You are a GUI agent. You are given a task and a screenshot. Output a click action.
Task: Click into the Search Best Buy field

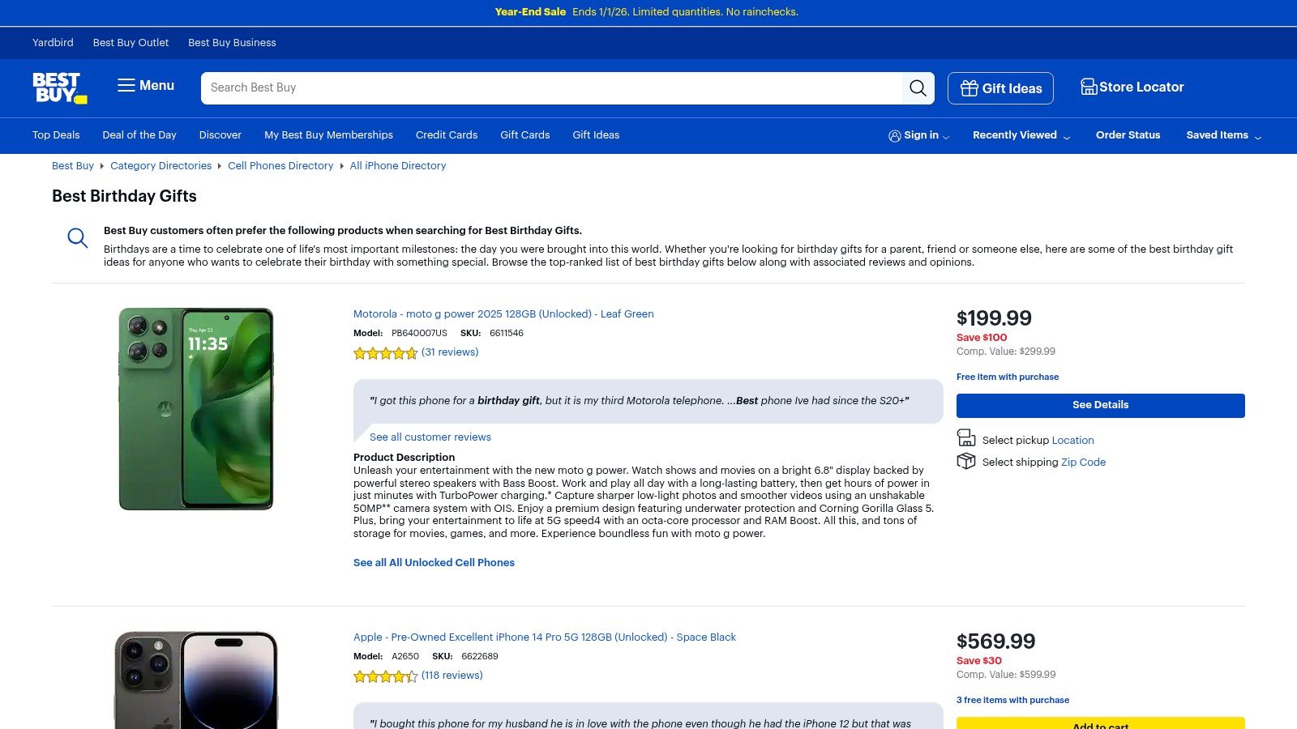tap(551, 87)
